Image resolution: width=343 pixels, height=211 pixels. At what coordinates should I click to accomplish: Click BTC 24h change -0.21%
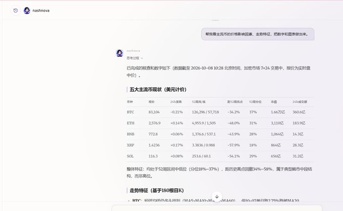pos(177,112)
